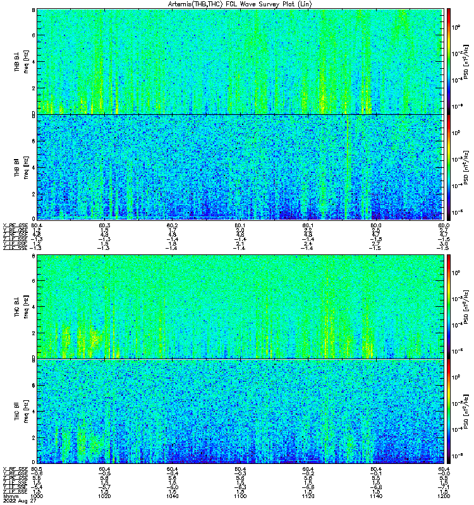
Task: Click the '10⁻⁴' tick on THC B⊥ colorbar
Action: (x=456, y=324)
